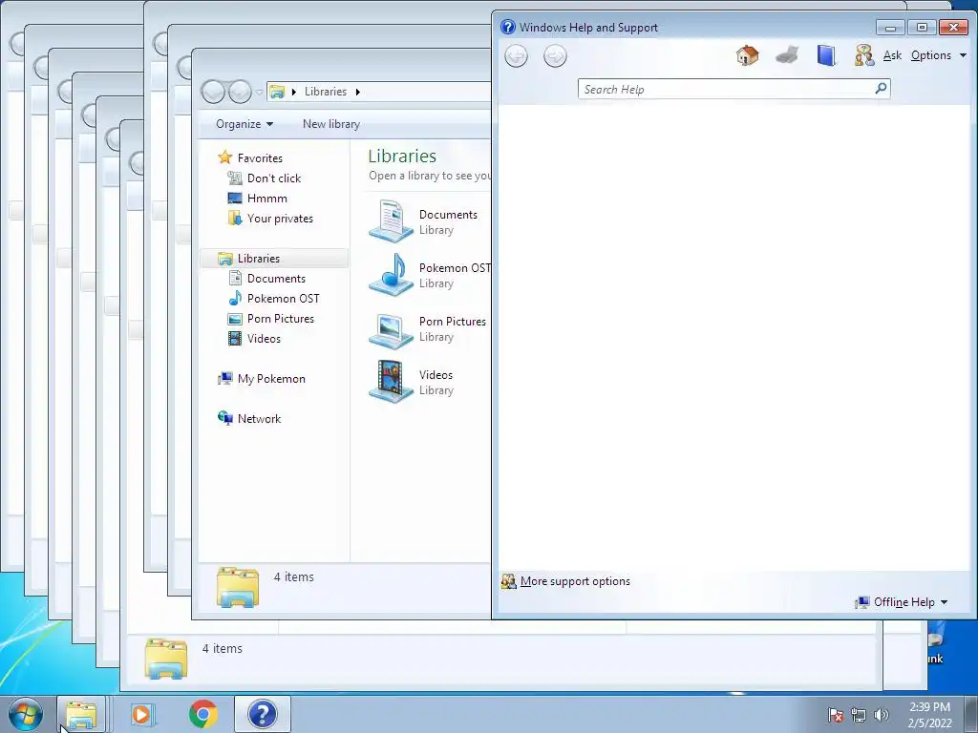Image resolution: width=978 pixels, height=733 pixels.
Task: Open Browse Help book icon
Action: point(826,55)
